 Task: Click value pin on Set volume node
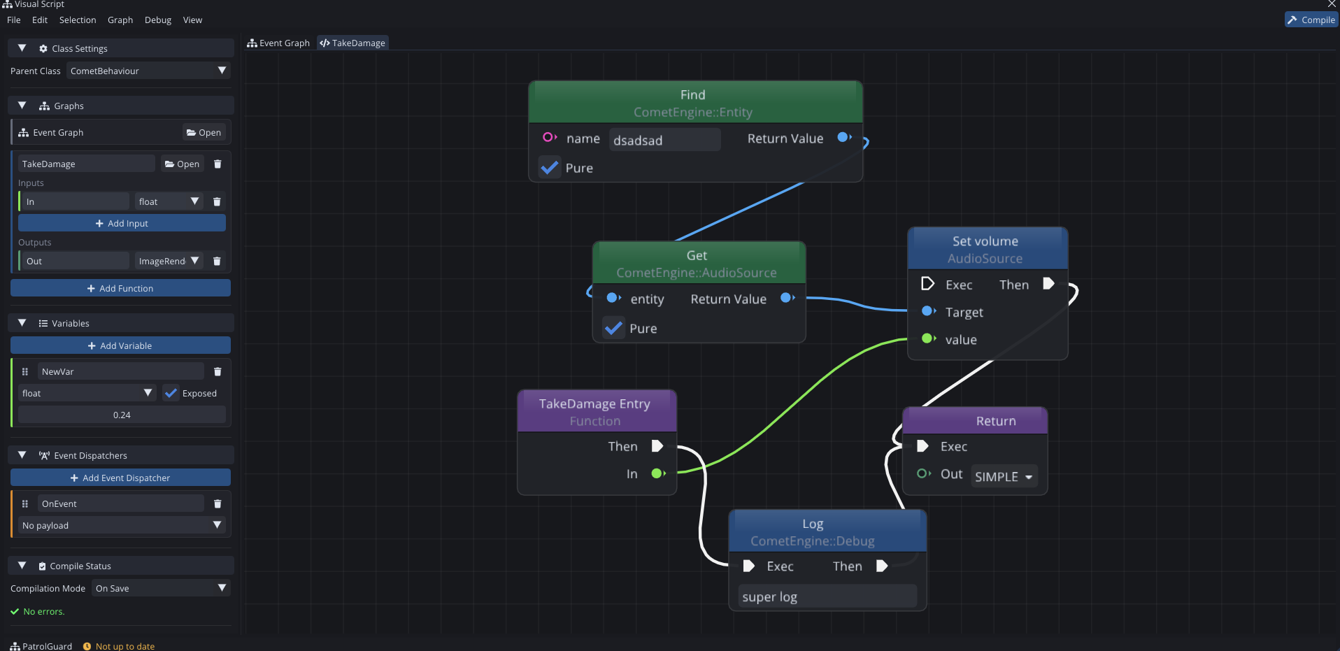(929, 338)
